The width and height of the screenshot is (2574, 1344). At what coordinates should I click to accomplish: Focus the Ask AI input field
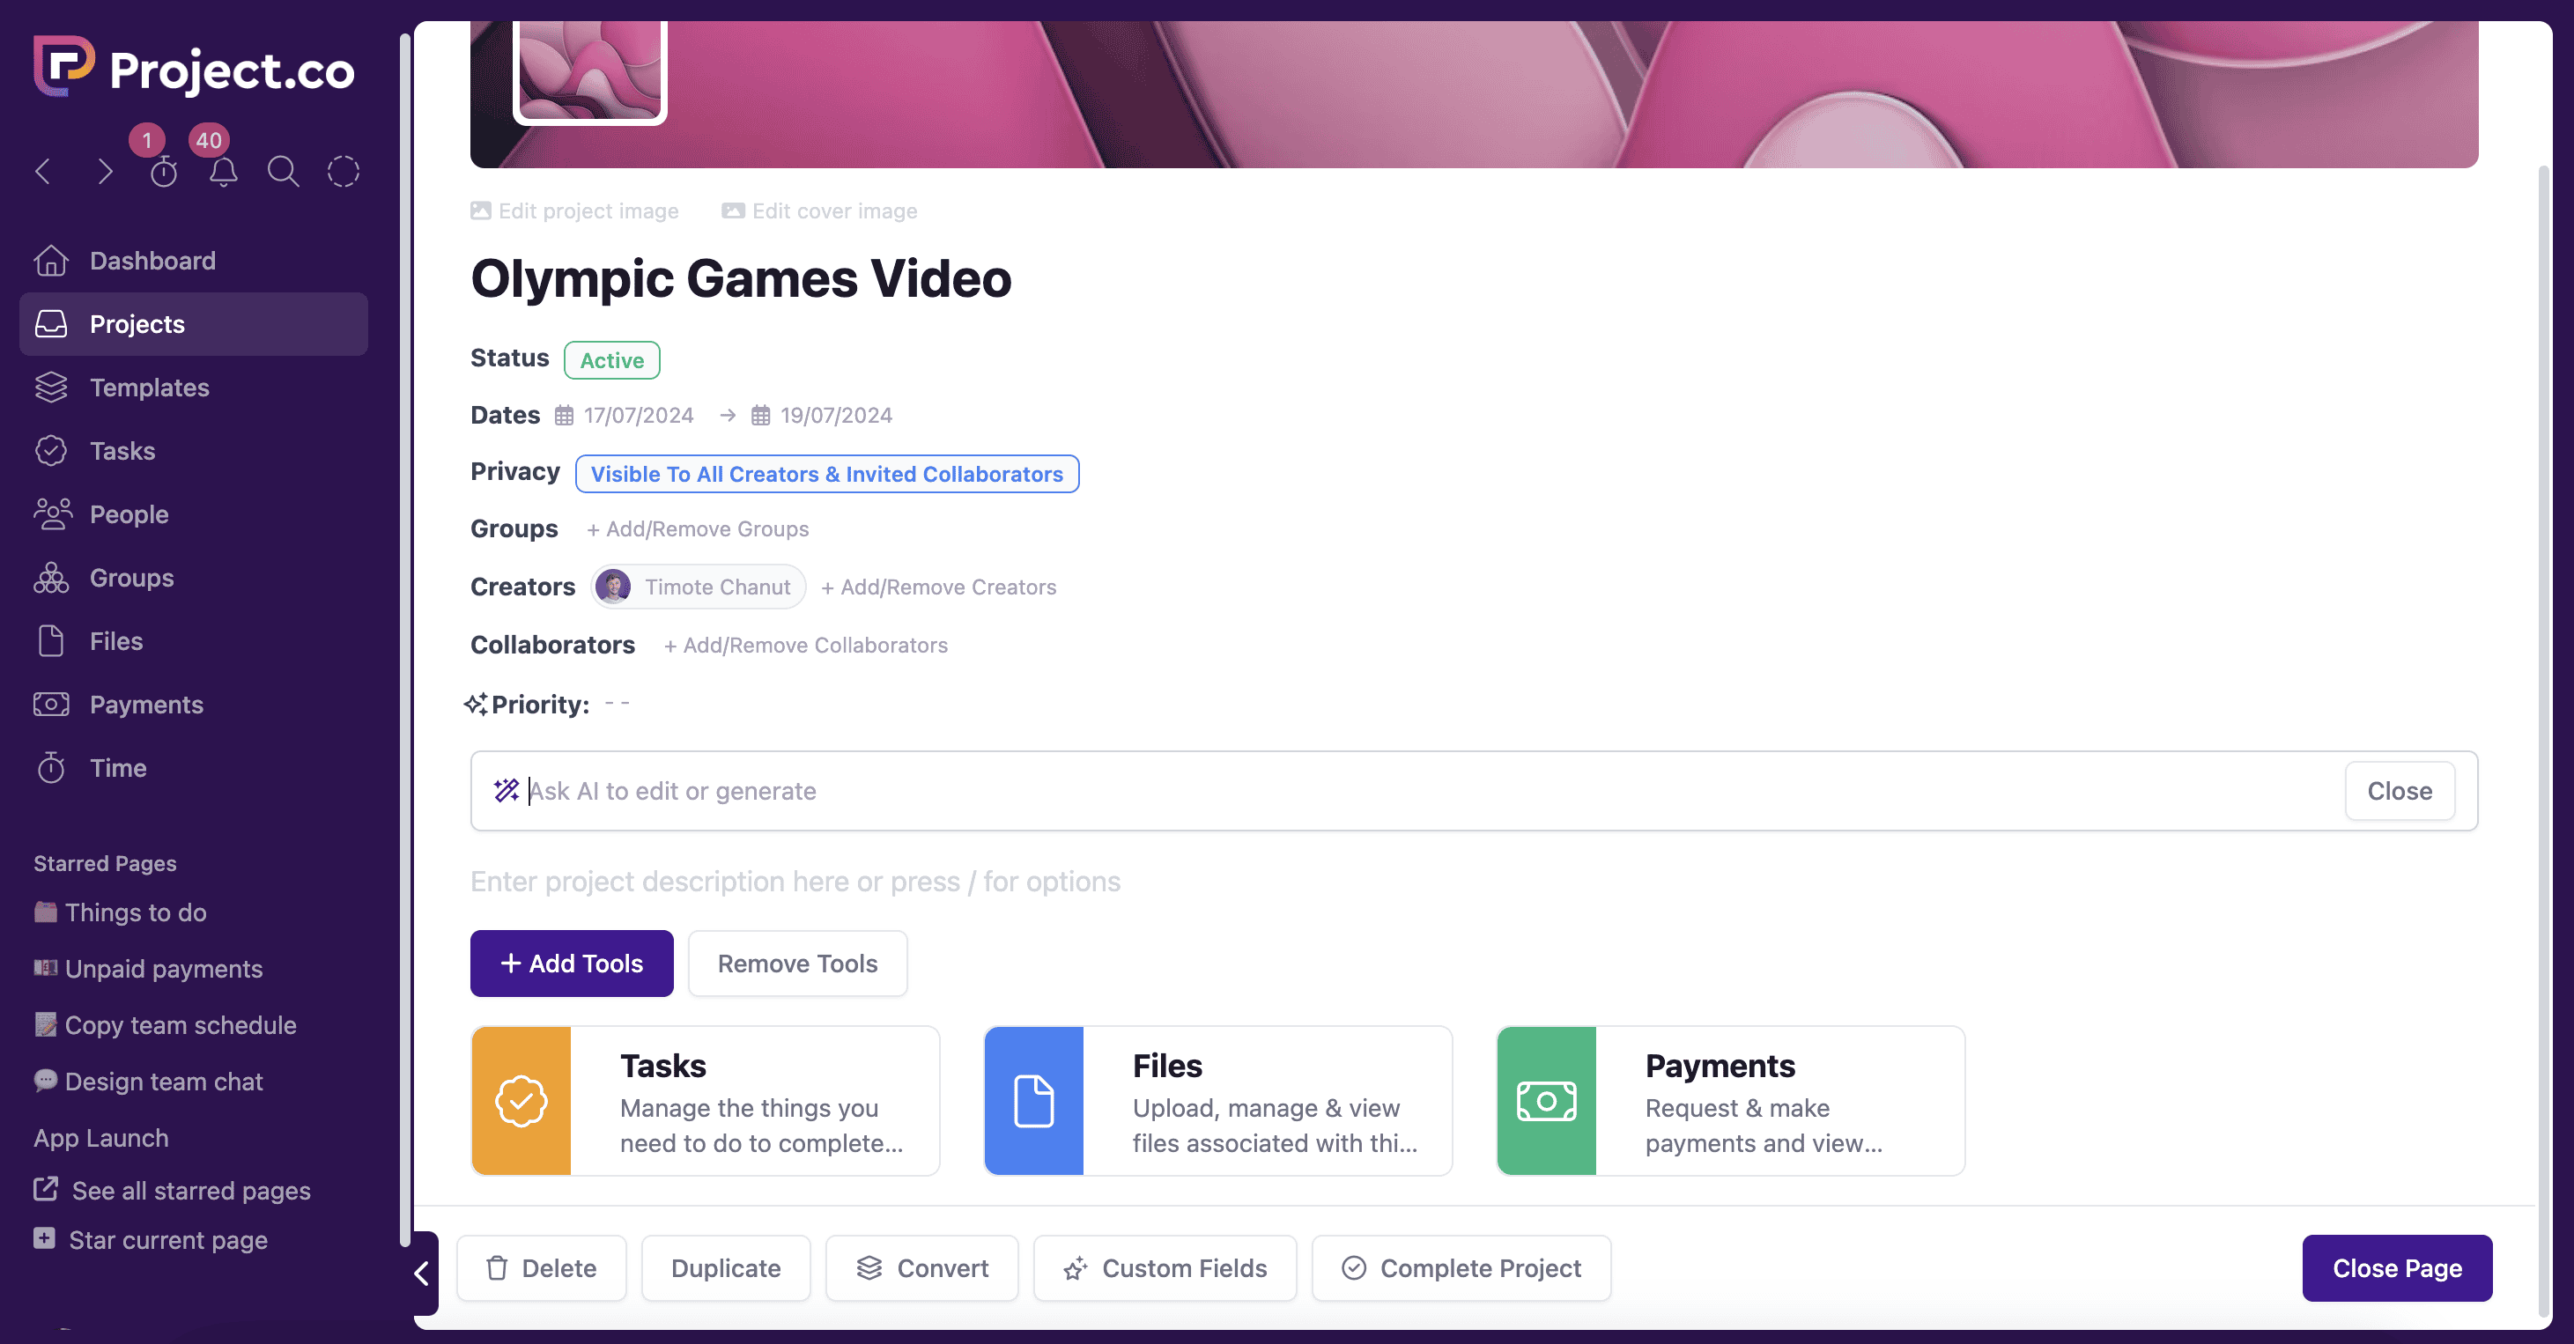(1399, 790)
